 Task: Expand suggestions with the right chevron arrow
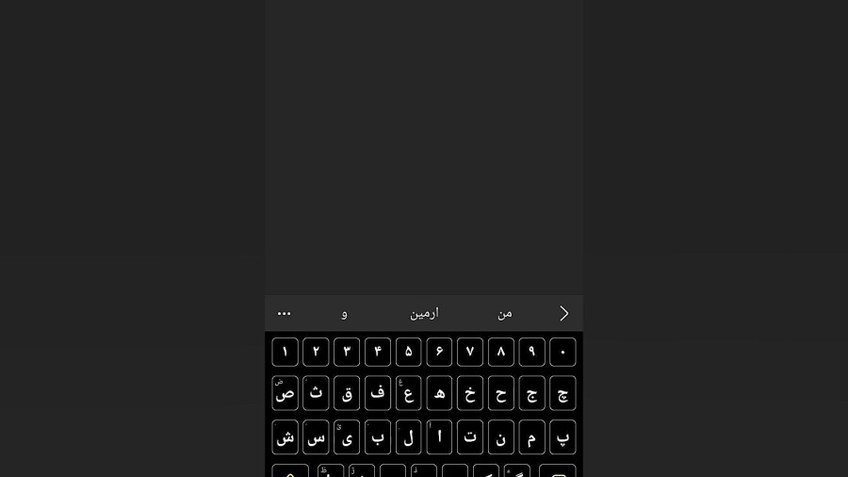(564, 314)
